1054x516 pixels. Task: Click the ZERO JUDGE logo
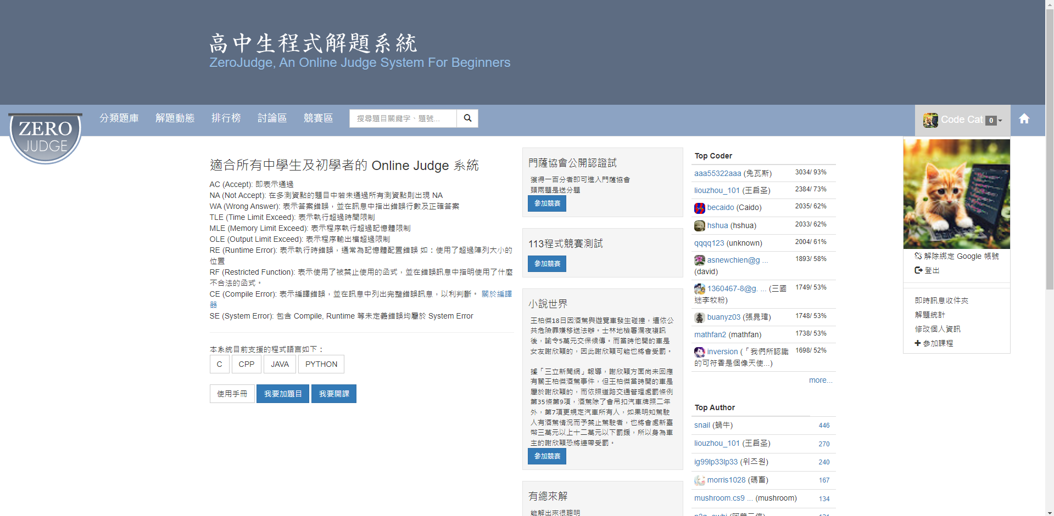(46, 138)
